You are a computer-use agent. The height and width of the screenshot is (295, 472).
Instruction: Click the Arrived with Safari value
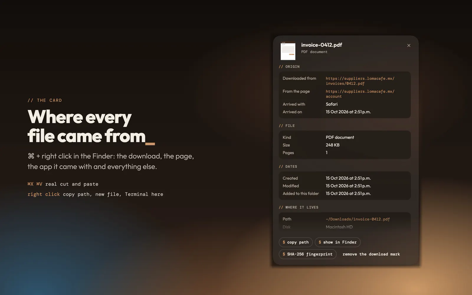[332, 104]
